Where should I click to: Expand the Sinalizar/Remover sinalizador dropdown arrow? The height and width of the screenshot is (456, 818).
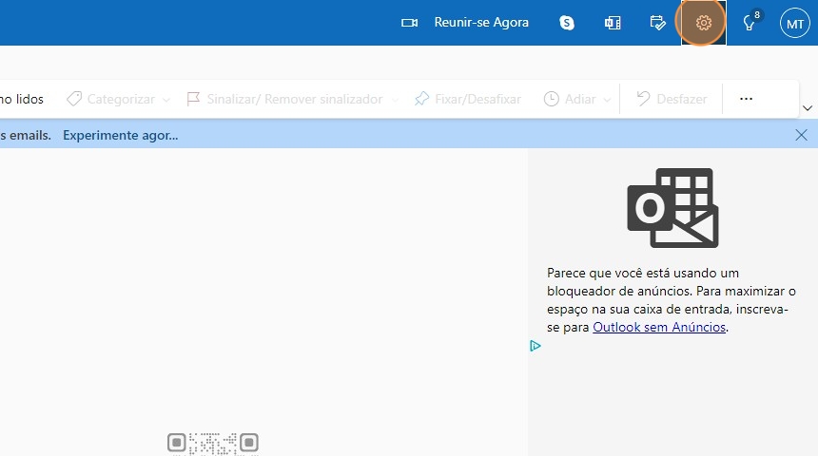(x=394, y=100)
